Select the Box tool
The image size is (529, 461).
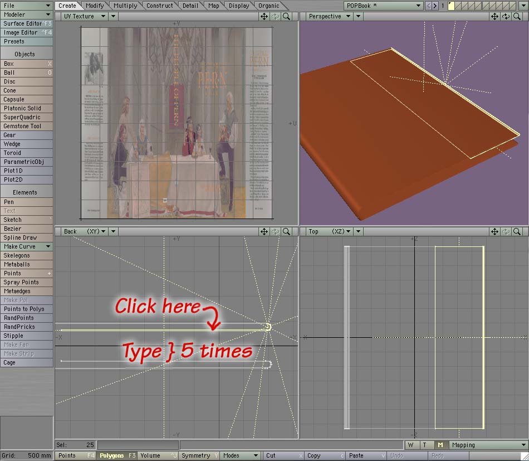26,64
